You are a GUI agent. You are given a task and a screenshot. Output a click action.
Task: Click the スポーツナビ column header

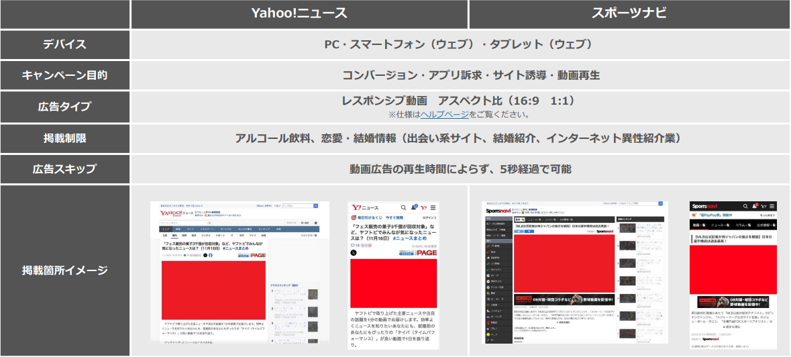pyautogui.click(x=629, y=14)
